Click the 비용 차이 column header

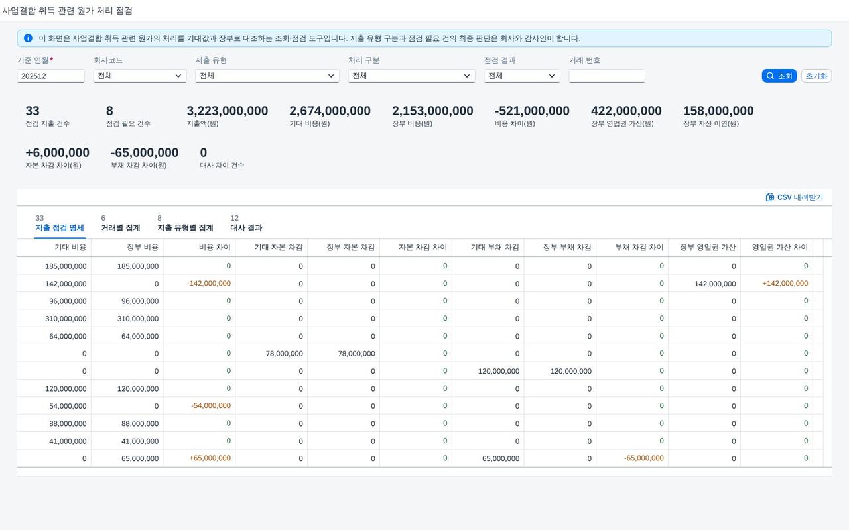click(199, 247)
